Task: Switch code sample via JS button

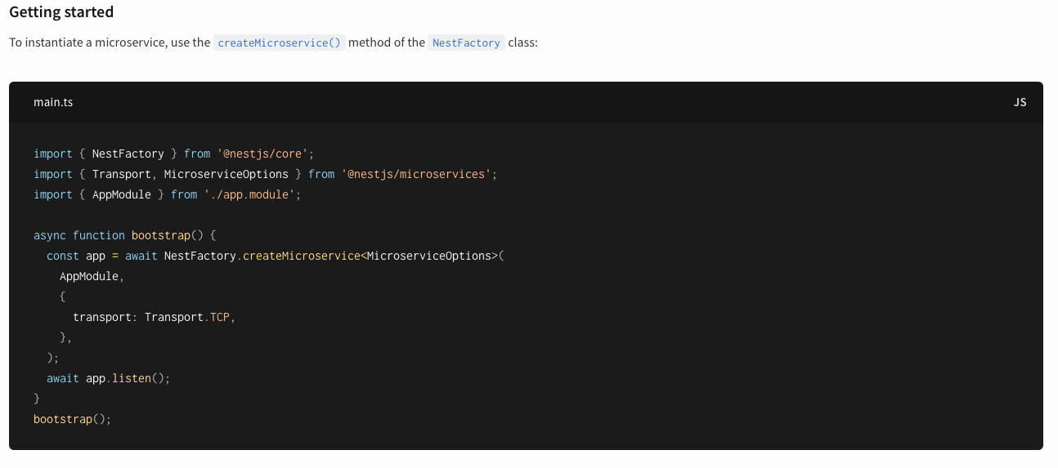Action: click(1020, 102)
